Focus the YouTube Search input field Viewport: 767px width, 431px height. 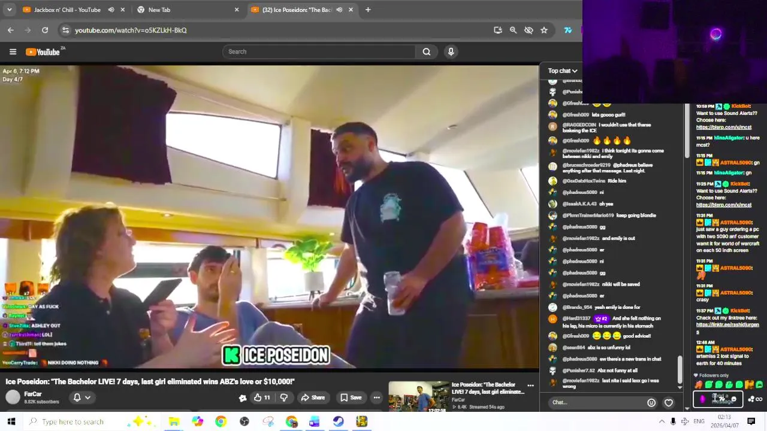pos(319,51)
